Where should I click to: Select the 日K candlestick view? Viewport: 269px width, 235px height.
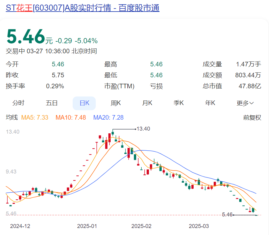coord(84,103)
